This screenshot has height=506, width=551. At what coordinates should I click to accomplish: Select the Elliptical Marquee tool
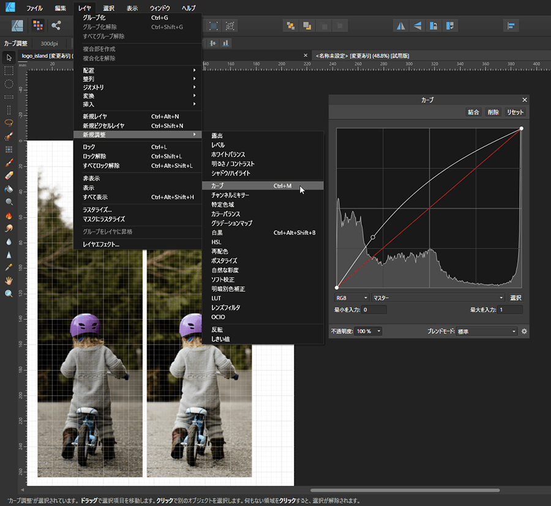coord(9,84)
